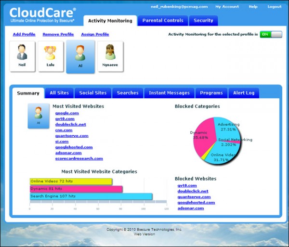
Task: Select Lulu's profile avatar
Action: click(x=51, y=56)
